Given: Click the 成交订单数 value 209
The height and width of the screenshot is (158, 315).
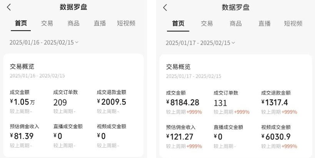Looking at the screenshot, I should [x=60, y=102].
